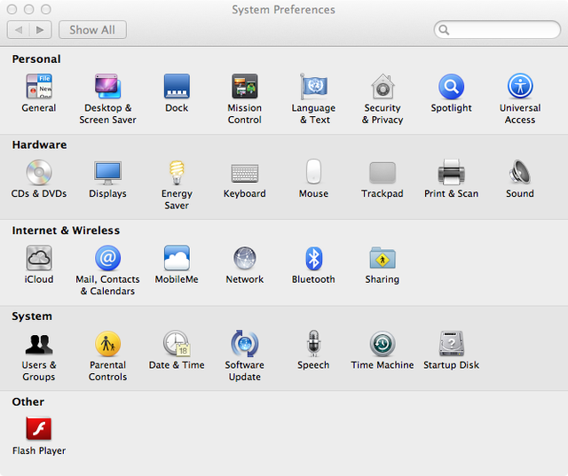The width and height of the screenshot is (568, 476).
Task: Click the forward navigation arrow
Action: pos(41,29)
